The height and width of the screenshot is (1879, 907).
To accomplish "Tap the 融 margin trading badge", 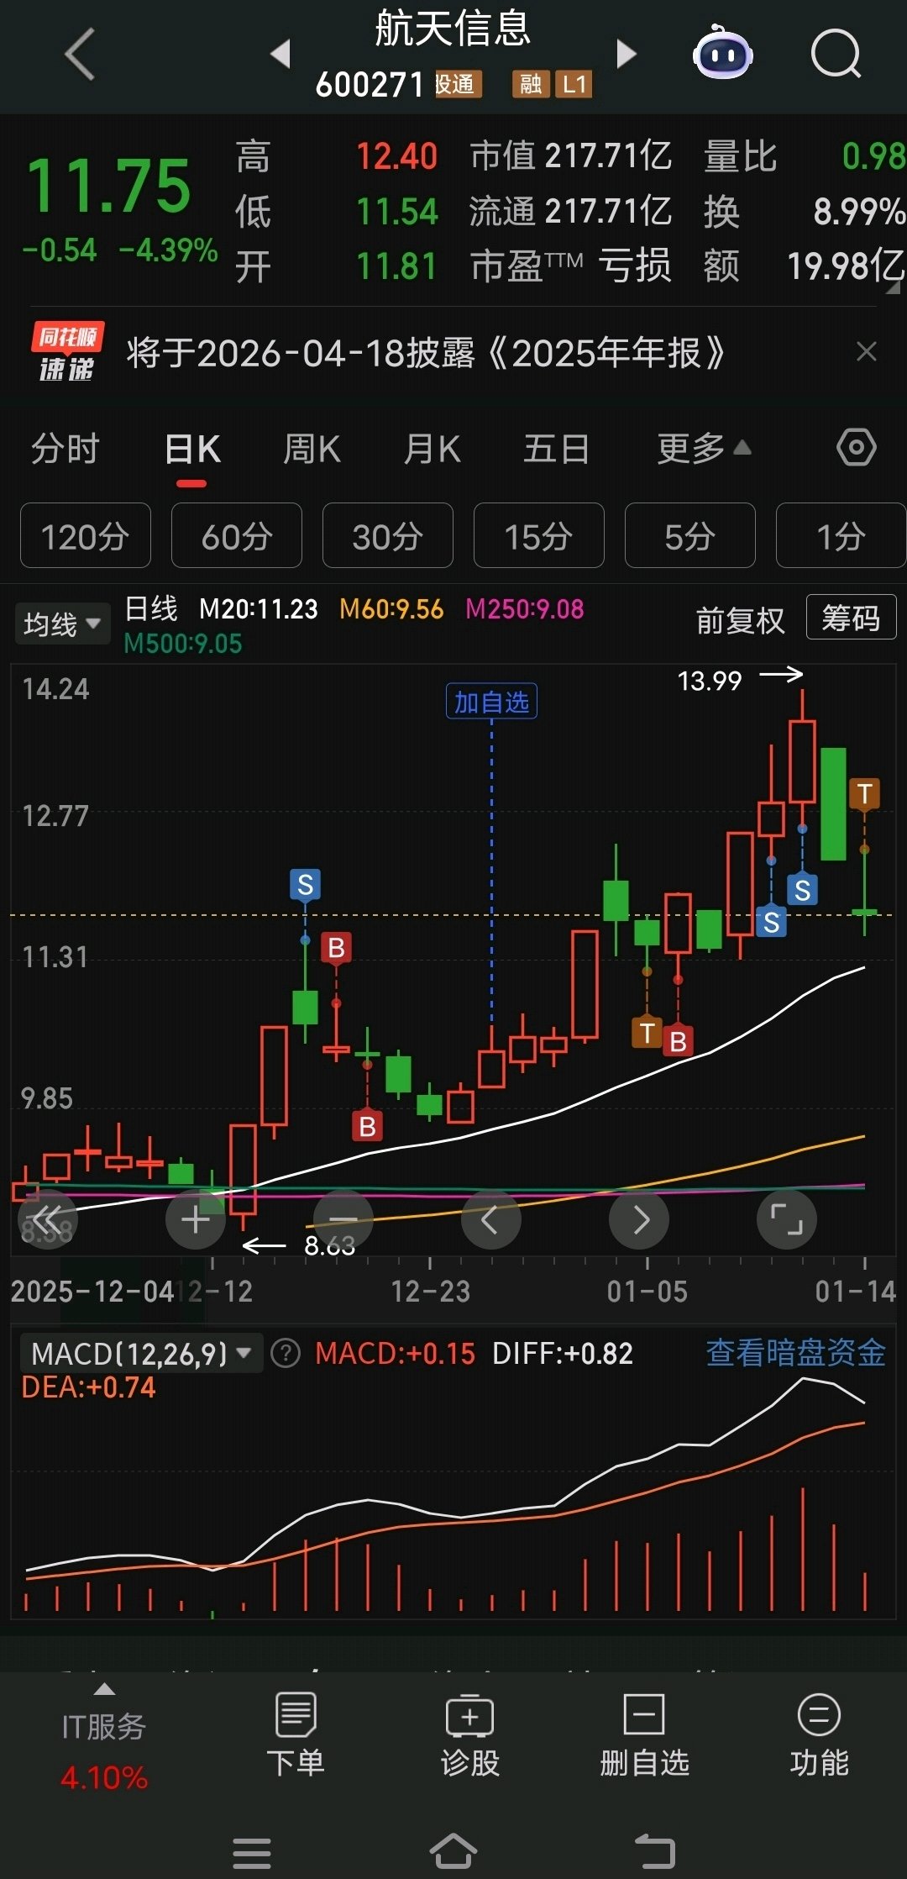I will coord(531,84).
